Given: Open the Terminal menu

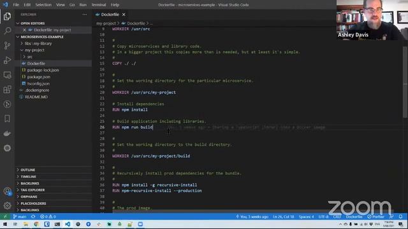Looking at the screenshot, I should [x=99, y=4].
